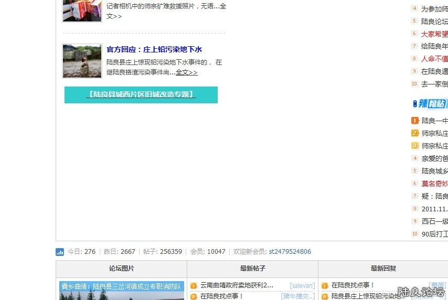The image size is (448, 300).
Task: Open author link [salevan] in latest posts
Action: point(302,286)
